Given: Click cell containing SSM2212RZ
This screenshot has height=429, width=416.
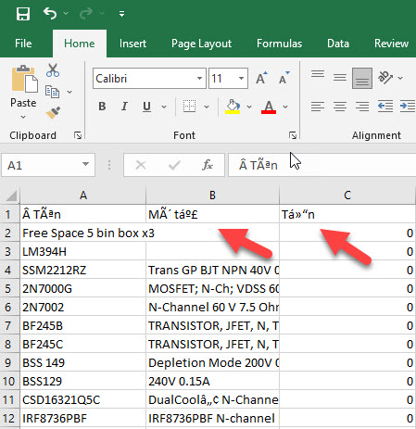Looking at the screenshot, I should pos(82,271).
